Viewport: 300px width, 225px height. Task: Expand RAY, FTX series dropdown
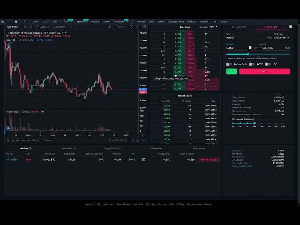coord(16,40)
